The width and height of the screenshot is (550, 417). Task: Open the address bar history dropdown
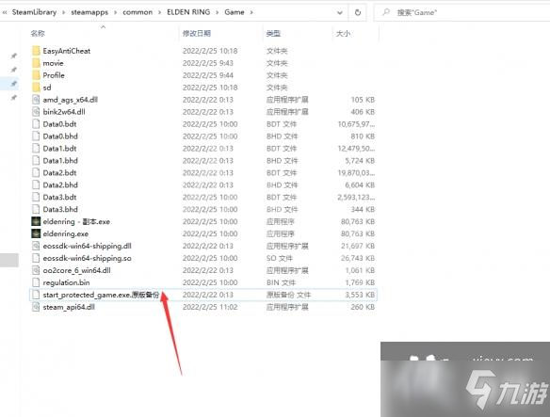coord(340,12)
